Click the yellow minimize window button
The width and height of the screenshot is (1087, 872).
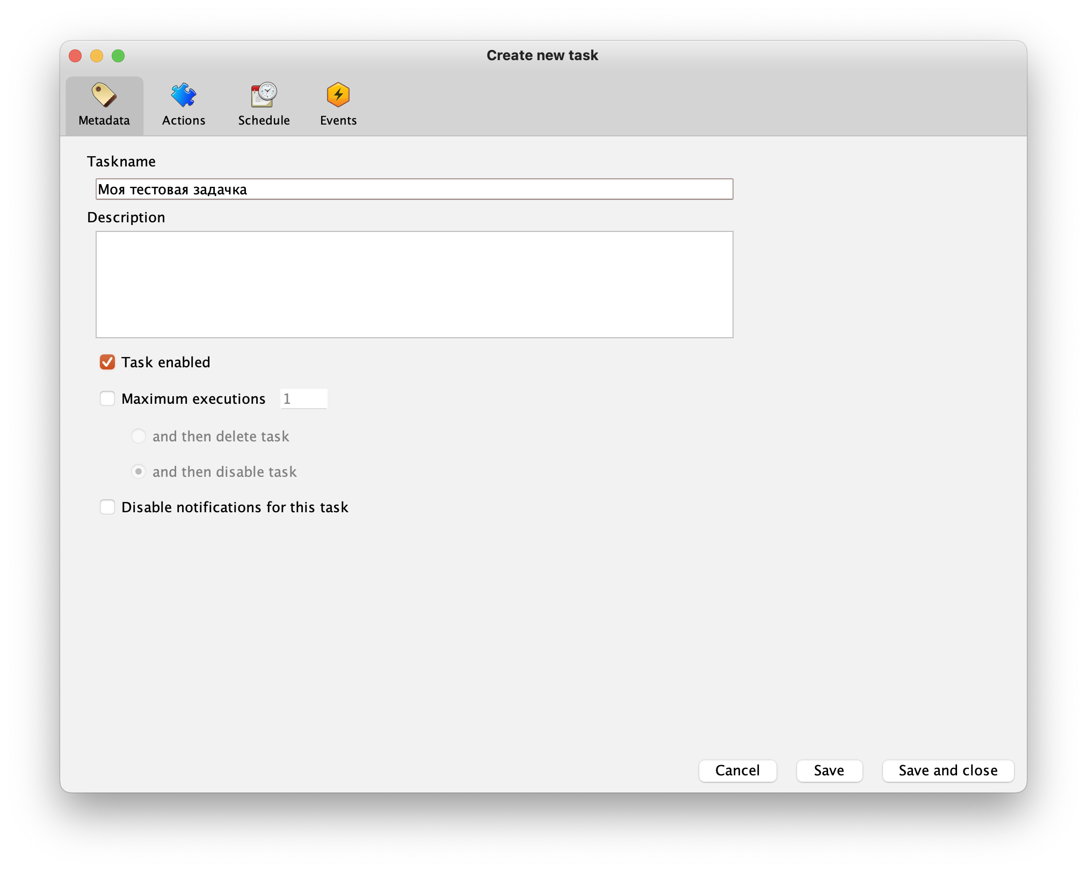pyautogui.click(x=97, y=56)
